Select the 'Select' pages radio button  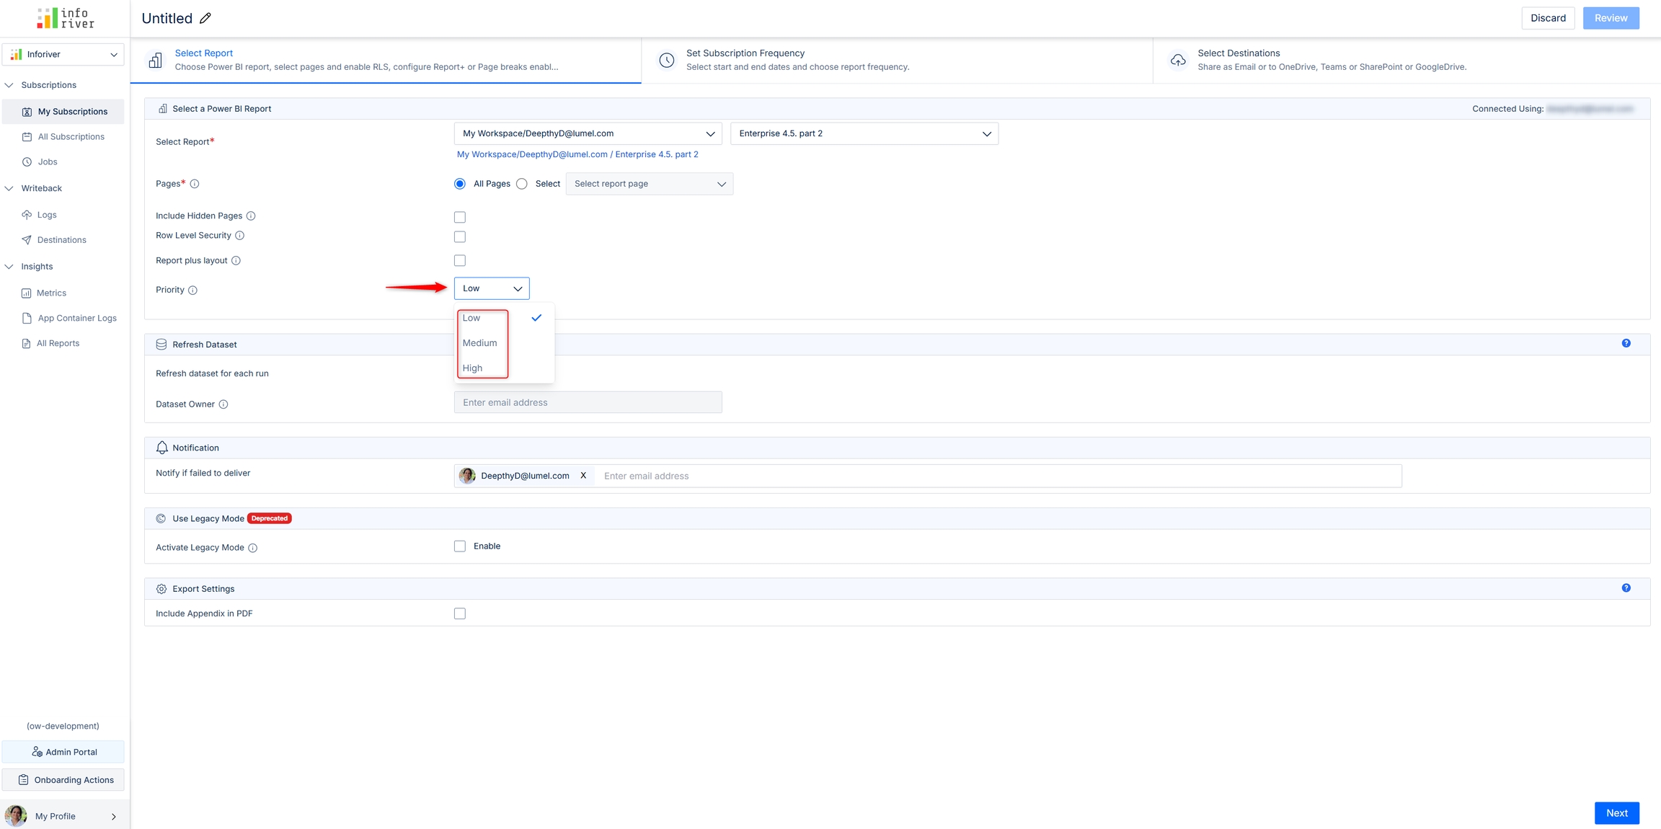coord(522,184)
